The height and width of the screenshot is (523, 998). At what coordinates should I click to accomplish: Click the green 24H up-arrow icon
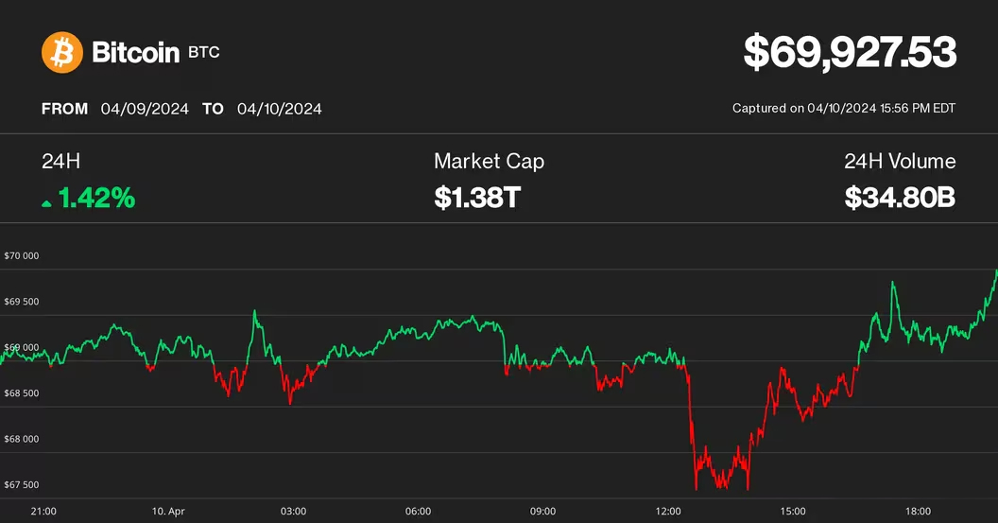(x=46, y=201)
